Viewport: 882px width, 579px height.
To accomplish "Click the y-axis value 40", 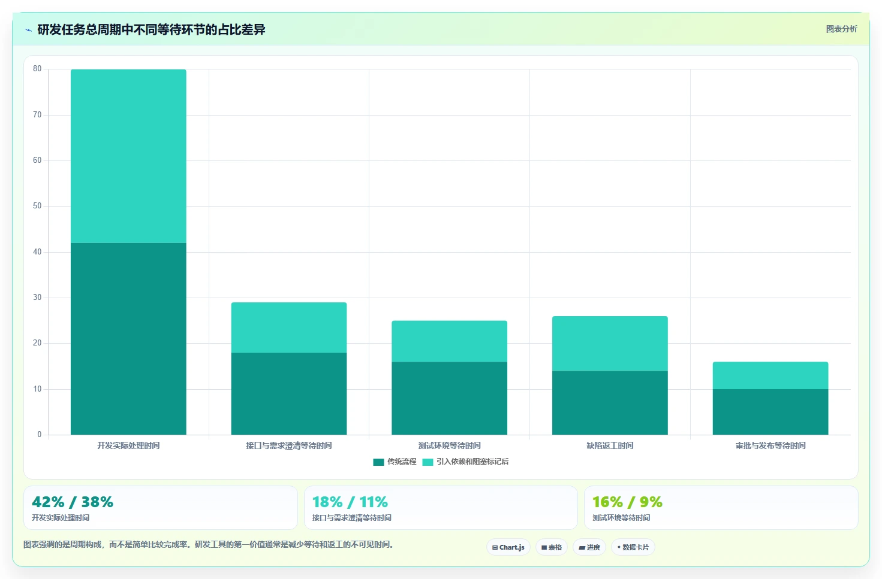I will tap(37, 252).
